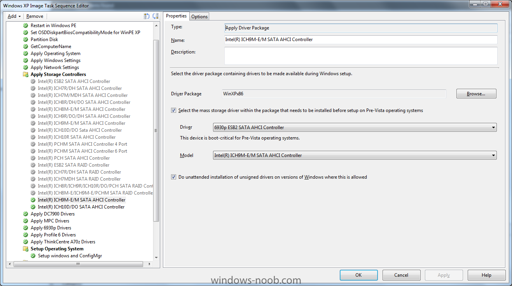Screen dimensions: 512x286
Task: Click the Type field showing Apply Driver Package
Action: pyautogui.click(x=361, y=28)
